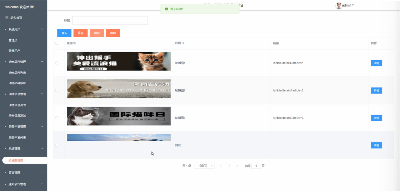This screenshot has width=400, height=191.
Task: Click the sort arrows on 标题 column
Action: click(183, 43)
